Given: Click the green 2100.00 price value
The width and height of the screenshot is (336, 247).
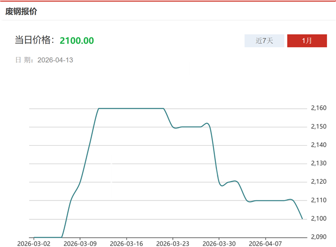Looking at the screenshot, I should pos(77,41).
